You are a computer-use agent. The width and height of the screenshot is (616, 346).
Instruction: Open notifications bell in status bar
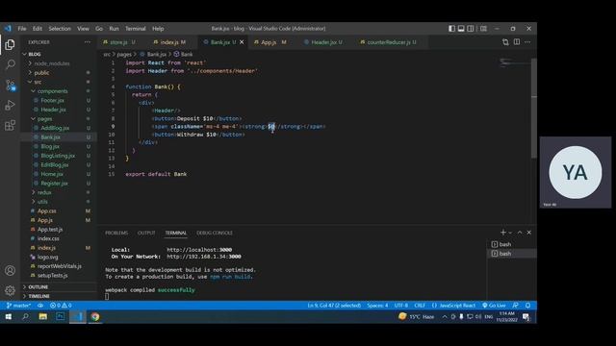[x=528, y=306]
